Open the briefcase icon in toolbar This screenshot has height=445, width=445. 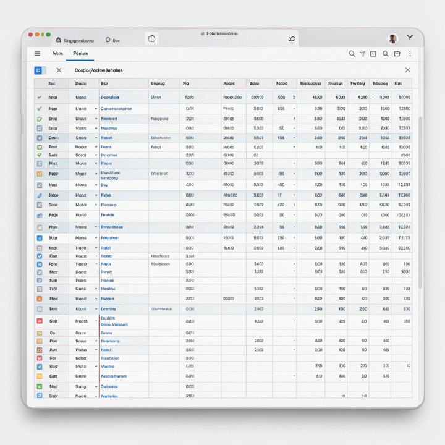coord(397,54)
